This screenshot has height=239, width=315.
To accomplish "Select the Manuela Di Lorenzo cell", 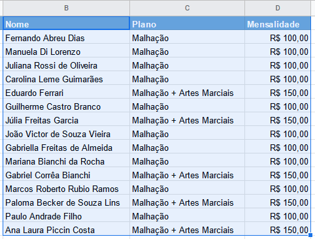I will point(67,51).
